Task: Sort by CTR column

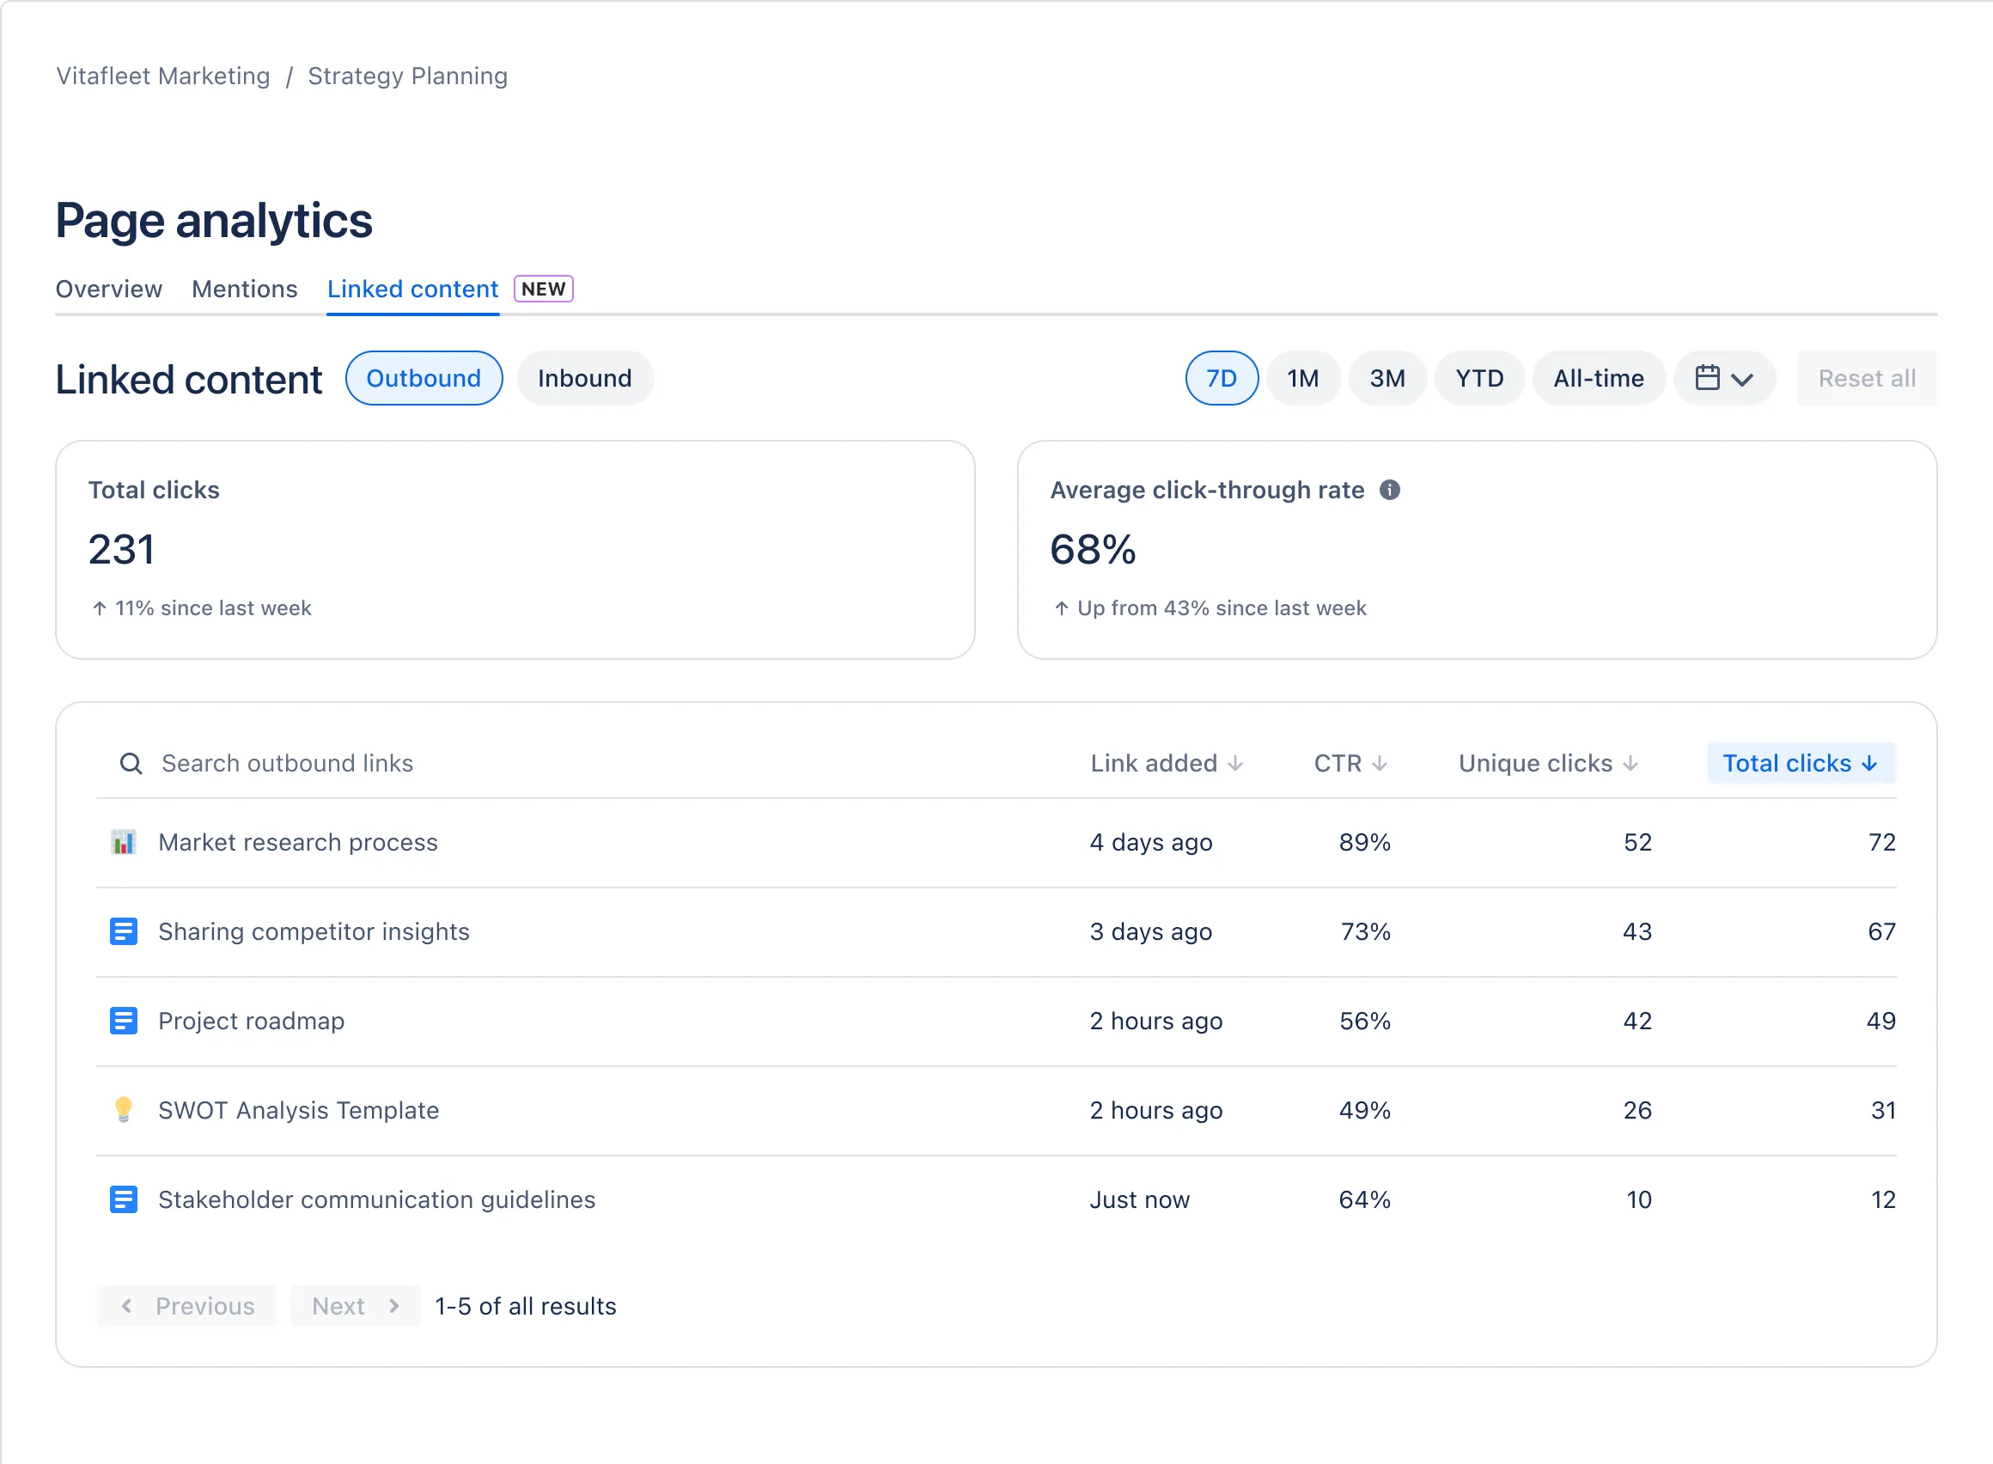Action: [1350, 763]
